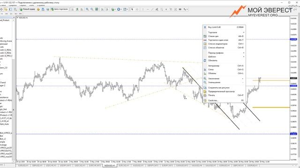Select the vertical line drawing tool
The width and height of the screenshot is (300, 168).
point(142,9)
